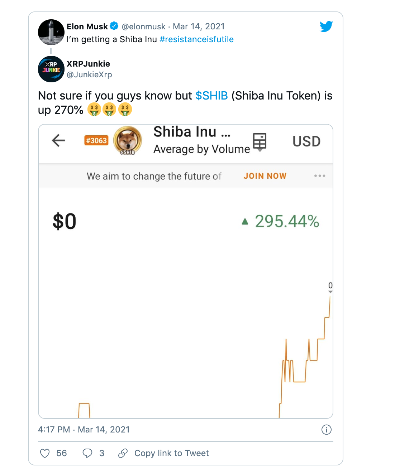The image size is (395, 469).
Task: Click Elon Musk's profile avatar
Action: (51, 32)
